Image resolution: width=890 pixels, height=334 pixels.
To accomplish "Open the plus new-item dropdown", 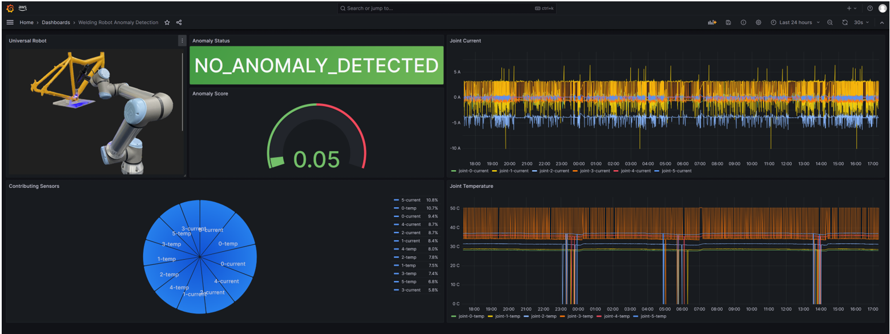I will [851, 9].
